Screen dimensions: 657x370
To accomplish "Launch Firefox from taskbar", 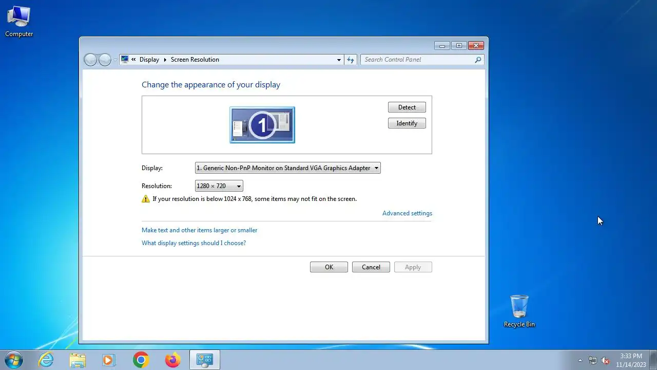I will point(172,360).
